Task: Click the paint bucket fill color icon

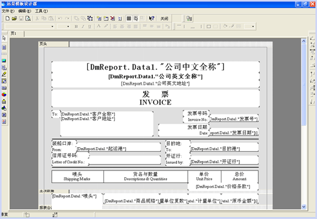Action: click(225, 26)
